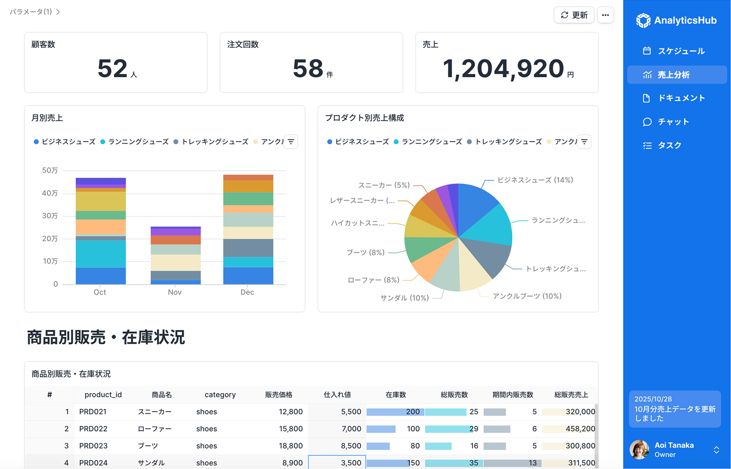Open タスク via the checklist icon
This screenshot has height=469, width=731.
pyautogui.click(x=647, y=145)
